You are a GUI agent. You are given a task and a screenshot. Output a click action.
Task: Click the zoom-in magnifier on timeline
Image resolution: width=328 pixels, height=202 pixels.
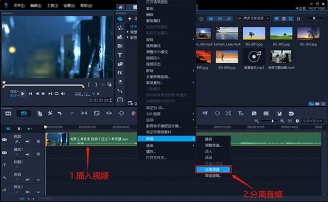282,121
